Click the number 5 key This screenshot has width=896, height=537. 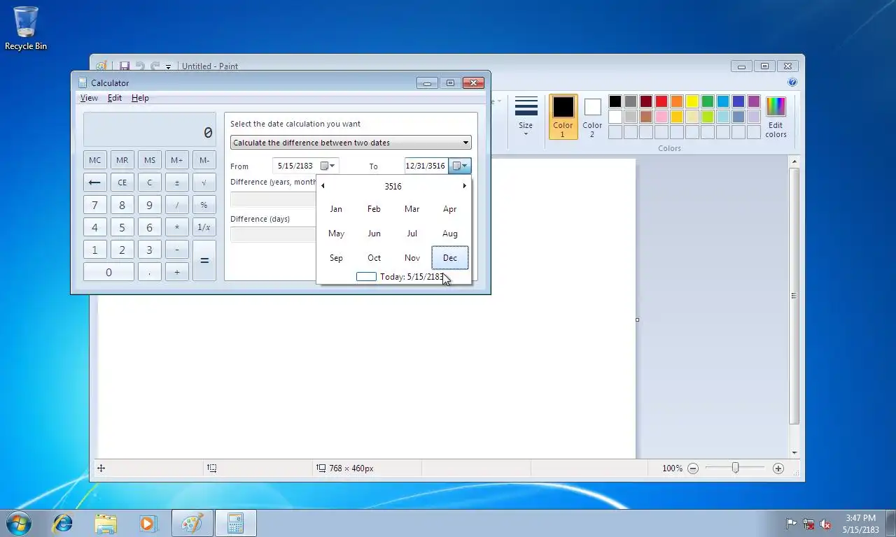pyautogui.click(x=122, y=227)
